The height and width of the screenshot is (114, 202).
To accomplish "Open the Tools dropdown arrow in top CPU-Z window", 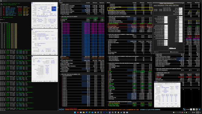I will click(x=47, y=28).
